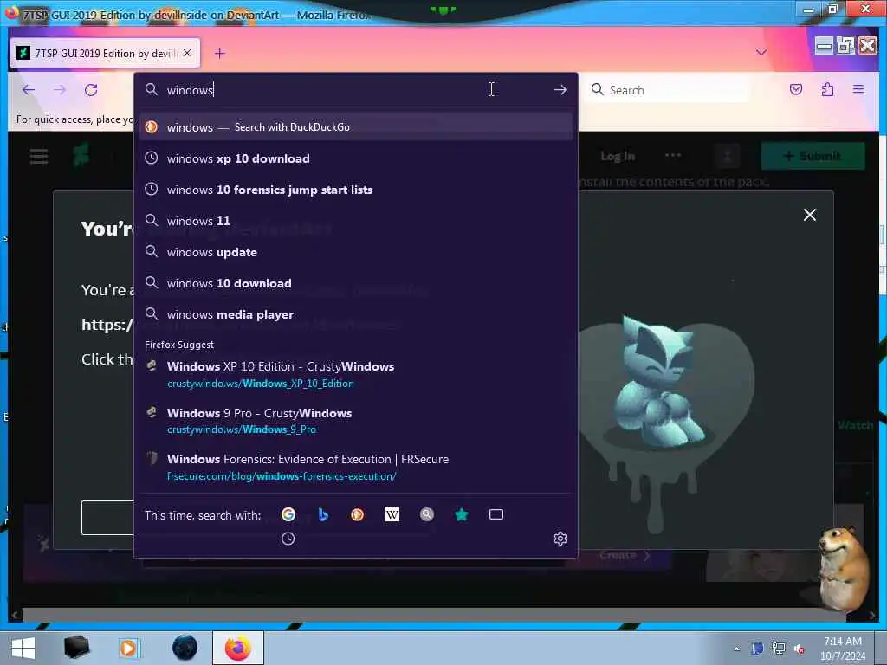
Task: Click the Watch button
Action: pos(855,425)
